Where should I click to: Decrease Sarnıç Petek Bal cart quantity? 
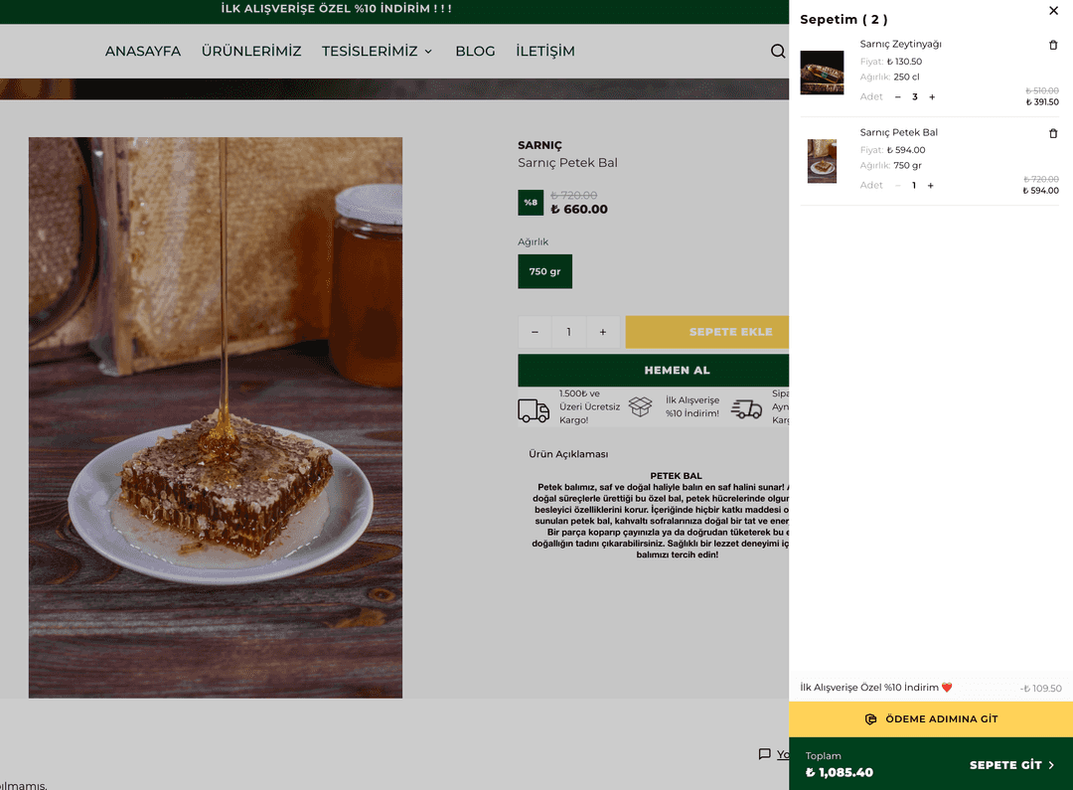[897, 186]
